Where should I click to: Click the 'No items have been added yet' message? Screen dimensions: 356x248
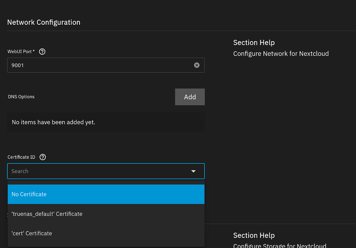[54, 122]
